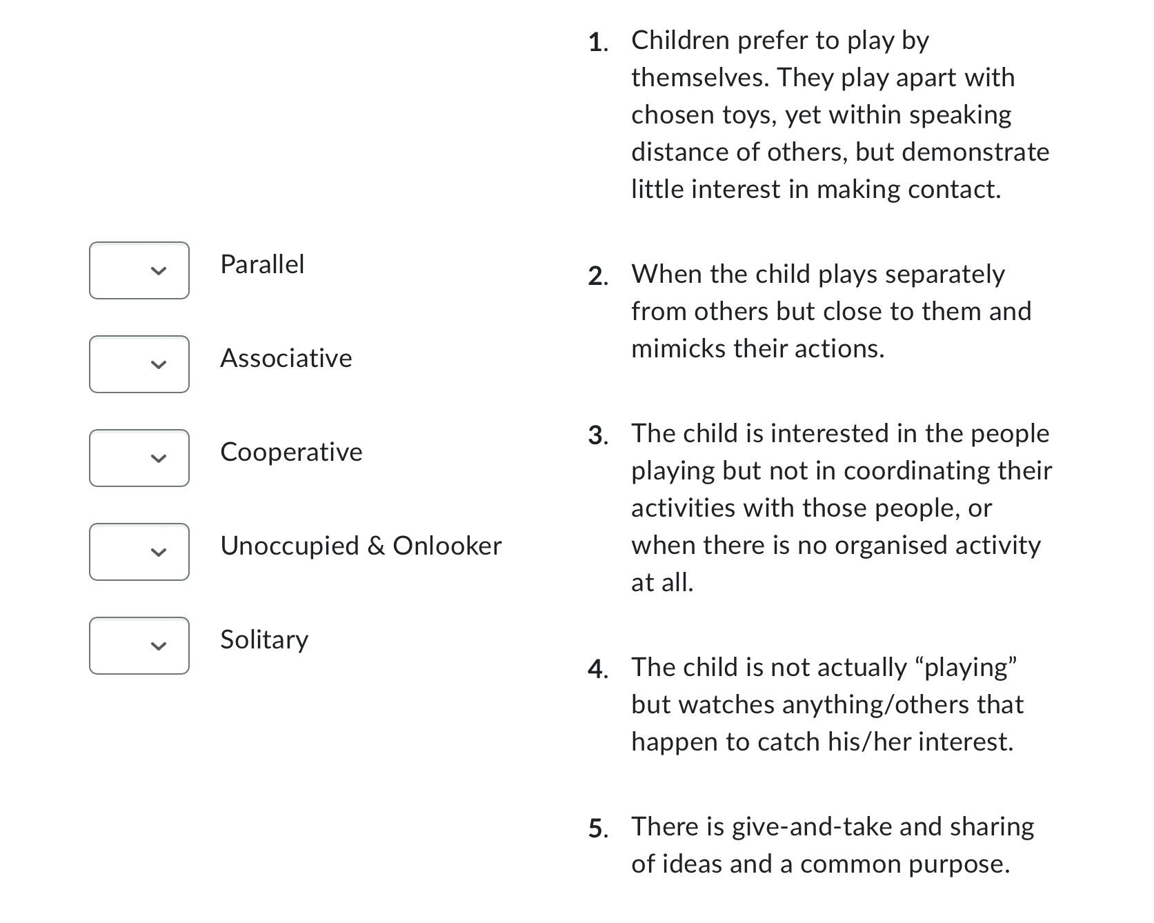
Task: Open the Associative answer dropdown
Action: (139, 364)
